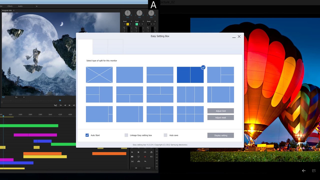Click the red record button in editor
The width and height of the screenshot is (320, 180).
(x=145, y=157)
